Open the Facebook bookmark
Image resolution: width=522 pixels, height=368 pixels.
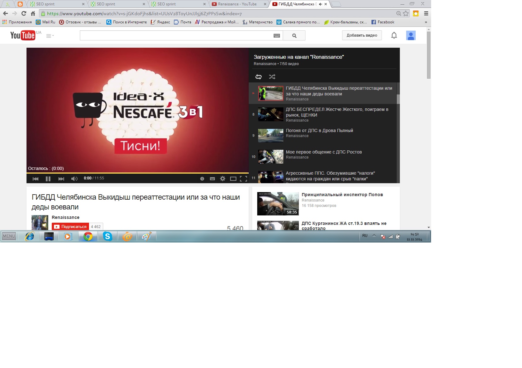383,22
